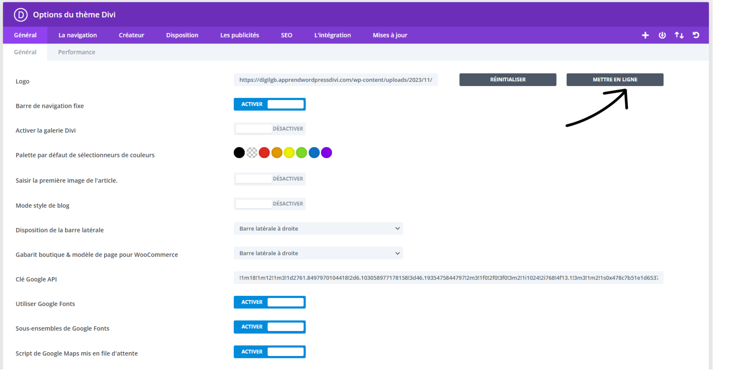Click the Logo URL input field
This screenshot has height=375, width=737.
click(x=336, y=80)
